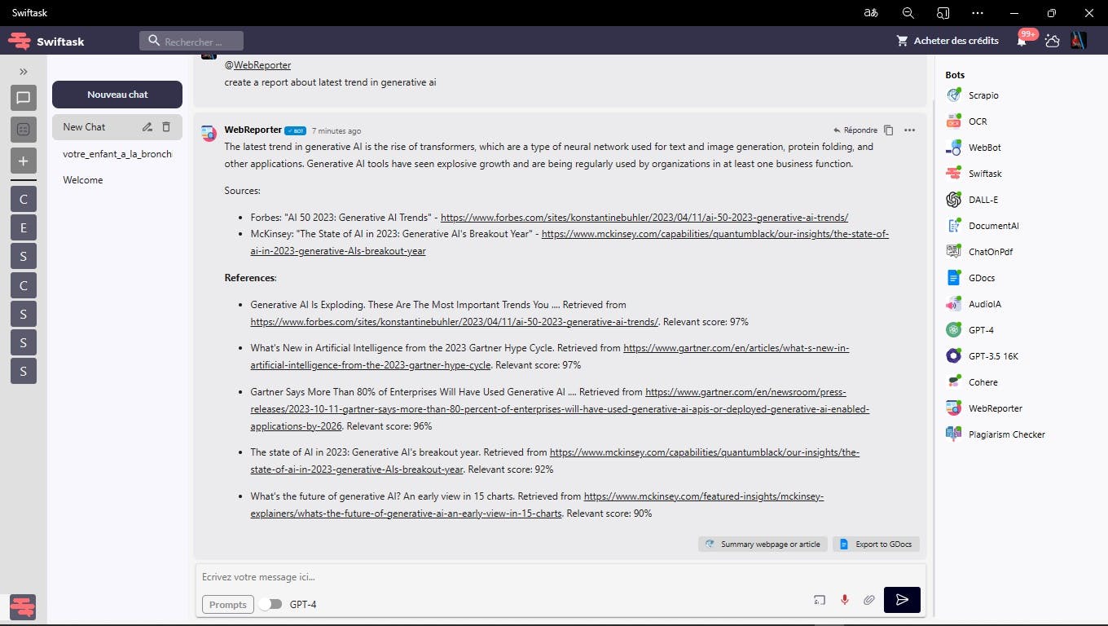Open the McKinsey 15 charts link
This screenshot has height=626, width=1108.
point(538,505)
